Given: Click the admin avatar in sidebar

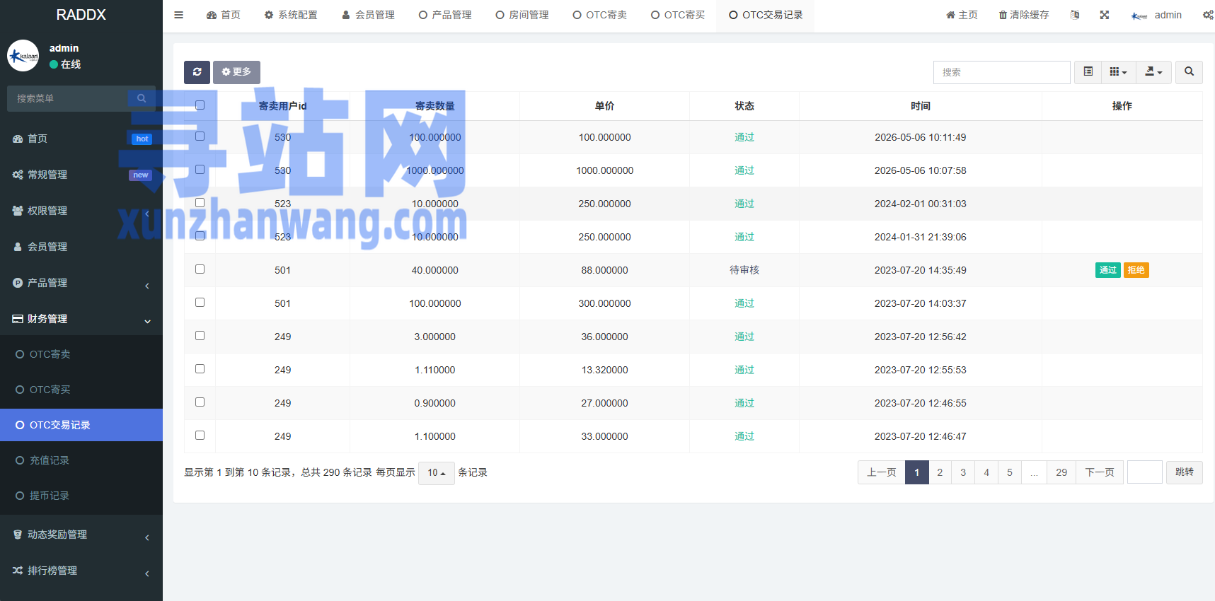Looking at the screenshot, I should (23, 56).
